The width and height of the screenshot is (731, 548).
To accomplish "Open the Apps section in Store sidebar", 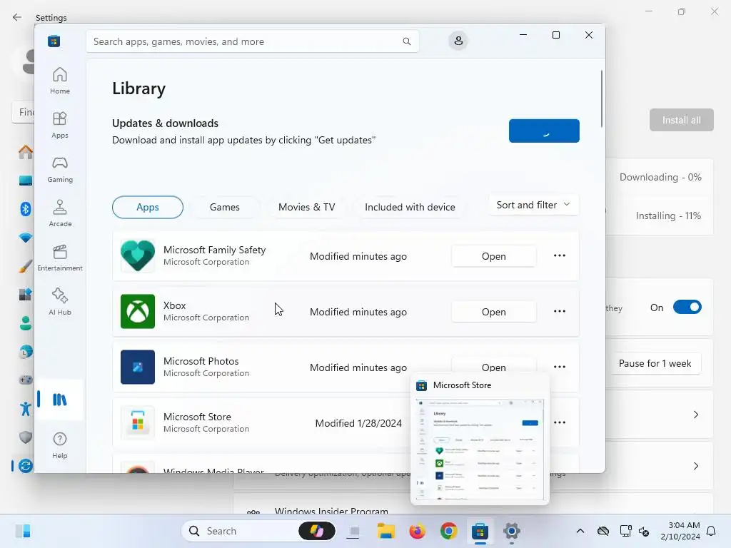I will (60, 125).
